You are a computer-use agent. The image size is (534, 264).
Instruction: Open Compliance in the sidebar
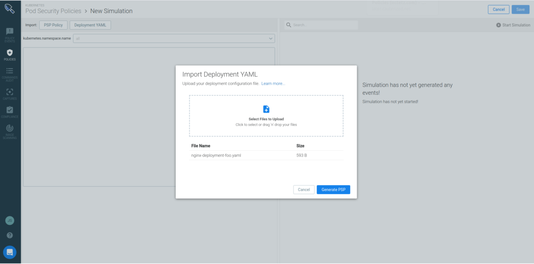[x=10, y=112]
